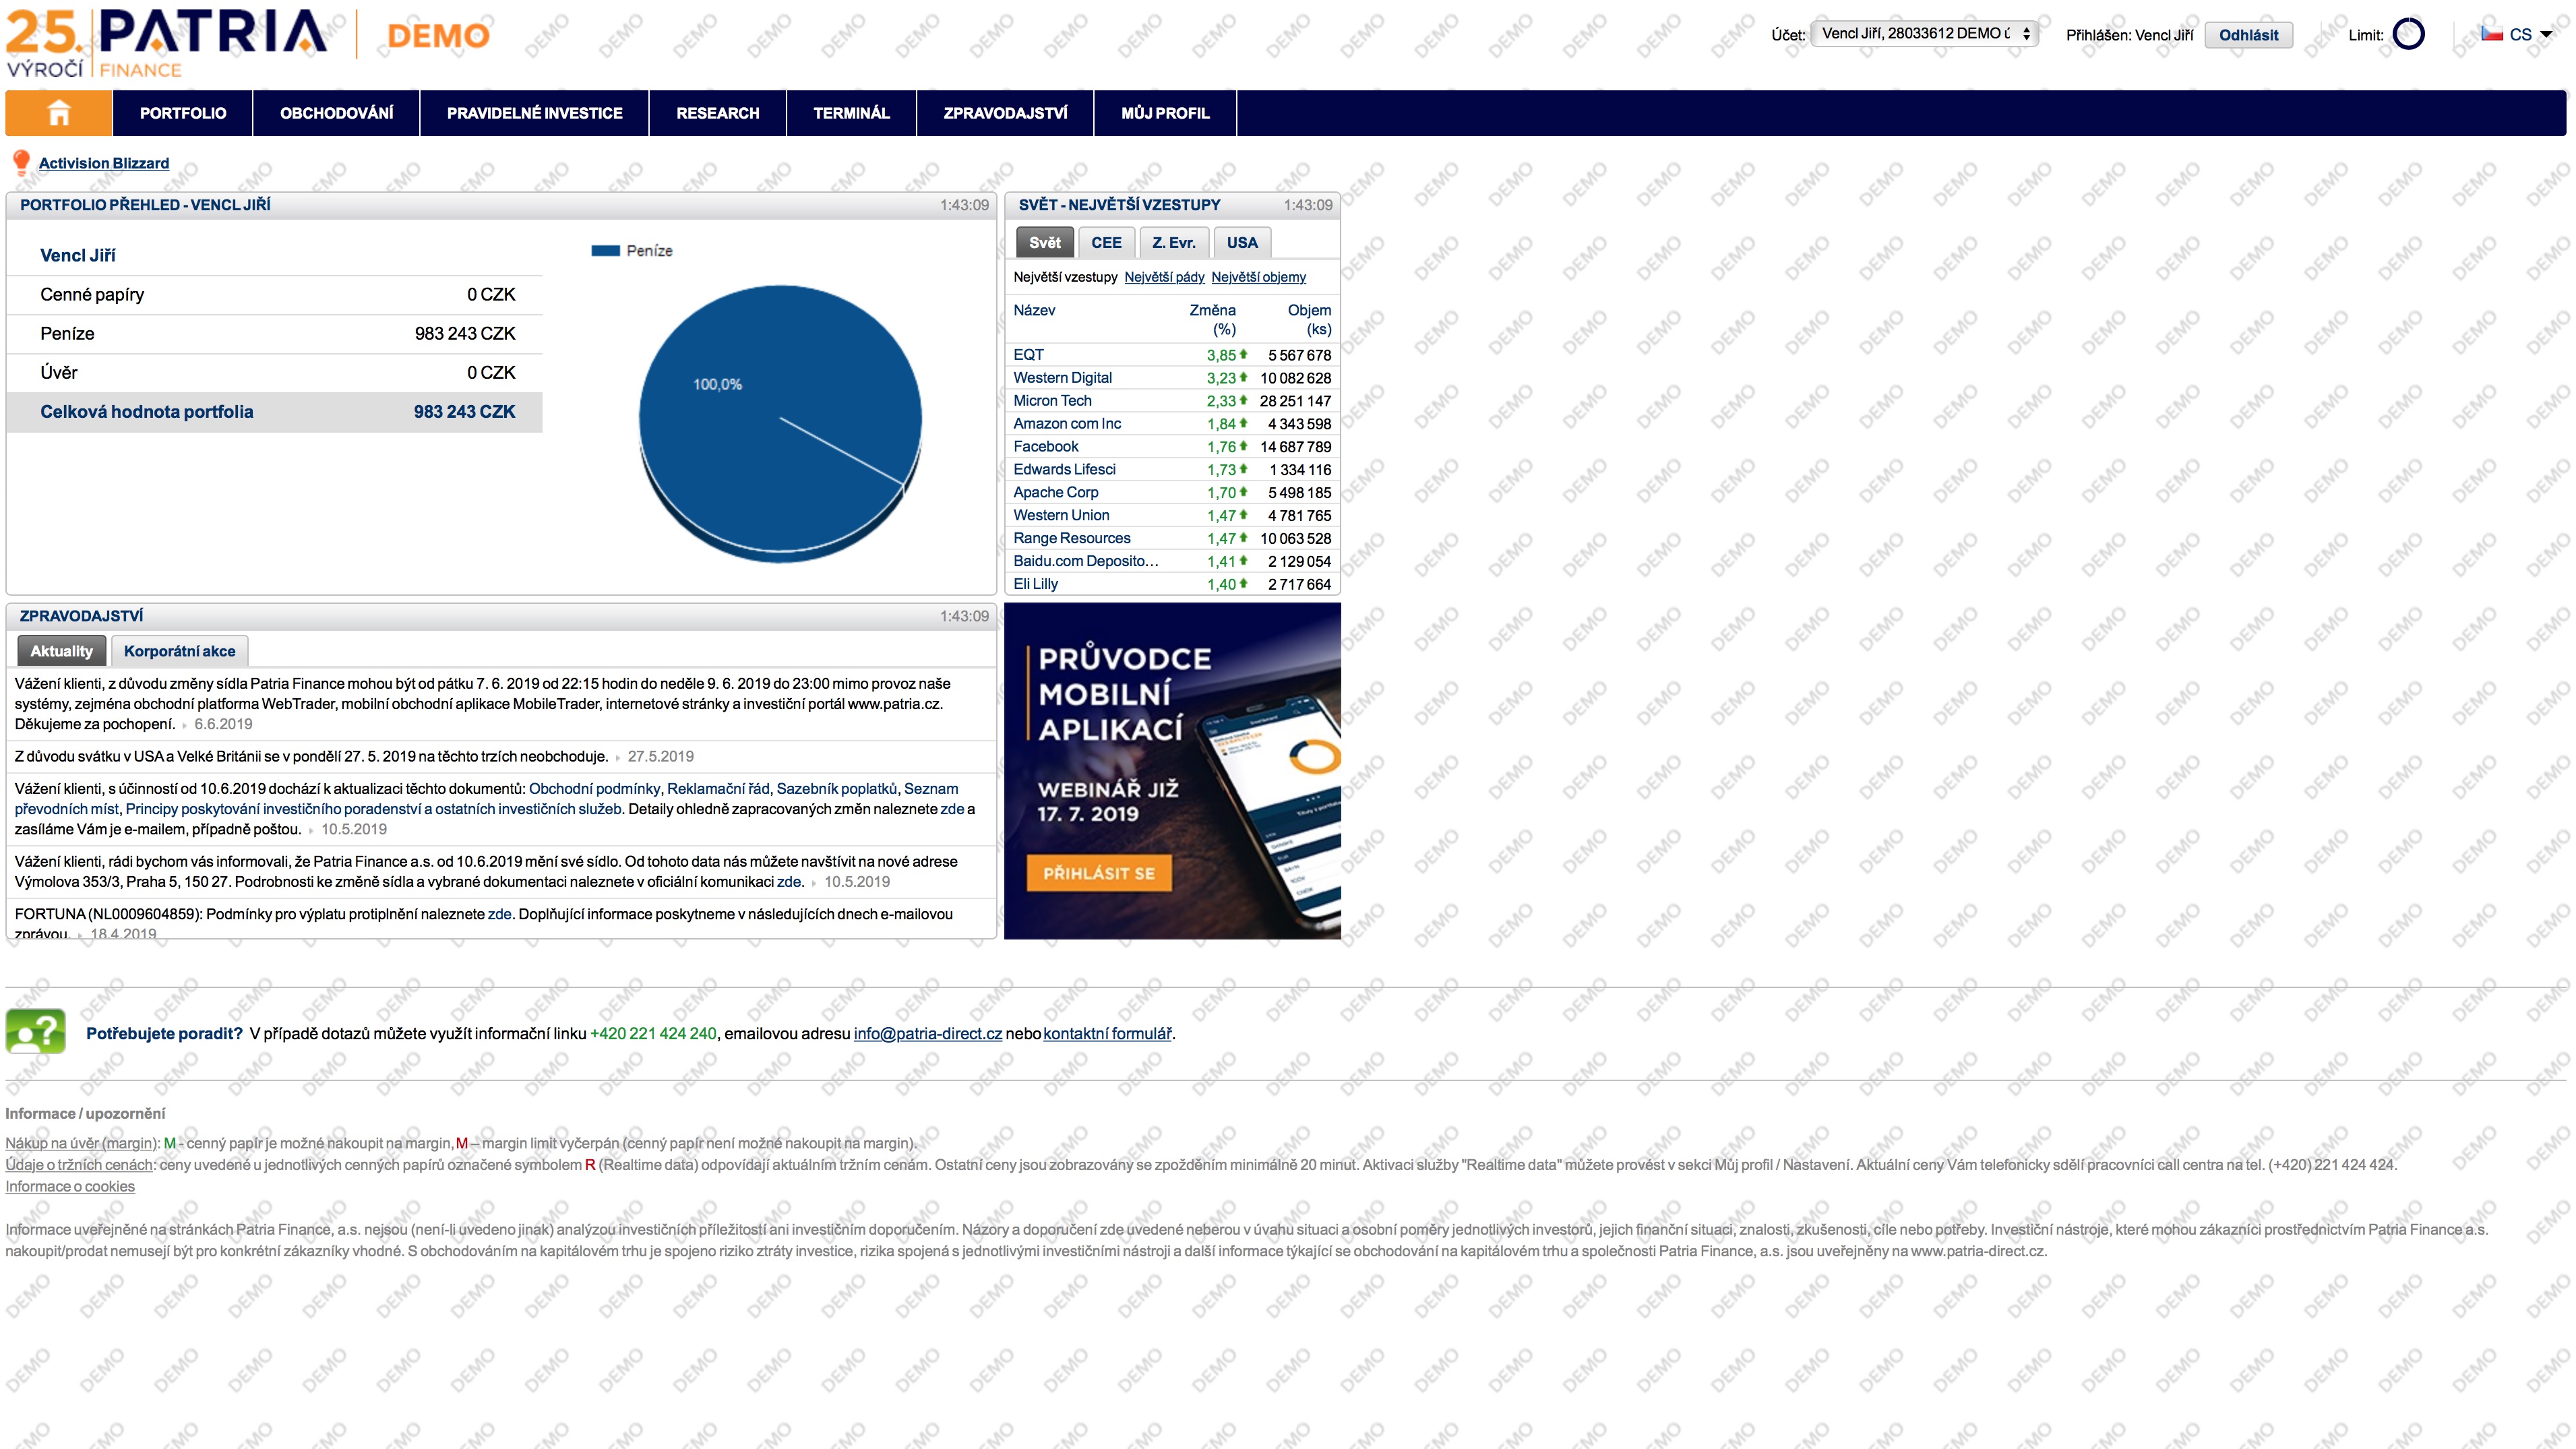Expand the CS language dropdown
This screenshot has width=2576, height=1449.
[x=2548, y=33]
